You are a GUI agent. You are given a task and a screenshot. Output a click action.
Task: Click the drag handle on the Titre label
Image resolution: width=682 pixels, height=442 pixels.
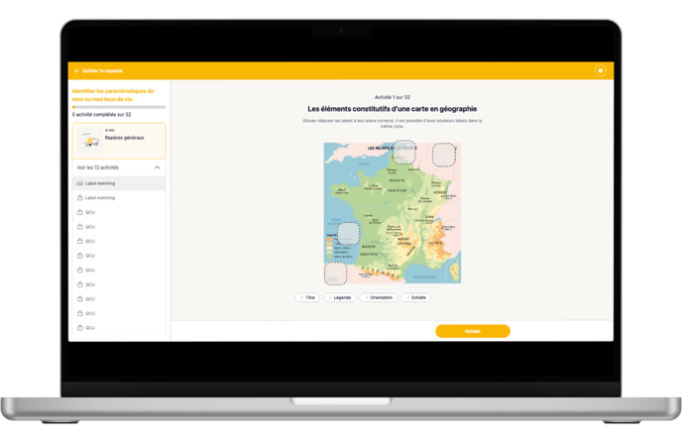coord(302,297)
